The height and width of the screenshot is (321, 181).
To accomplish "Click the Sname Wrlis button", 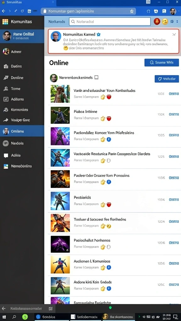I will pyautogui.click(x=162, y=63).
